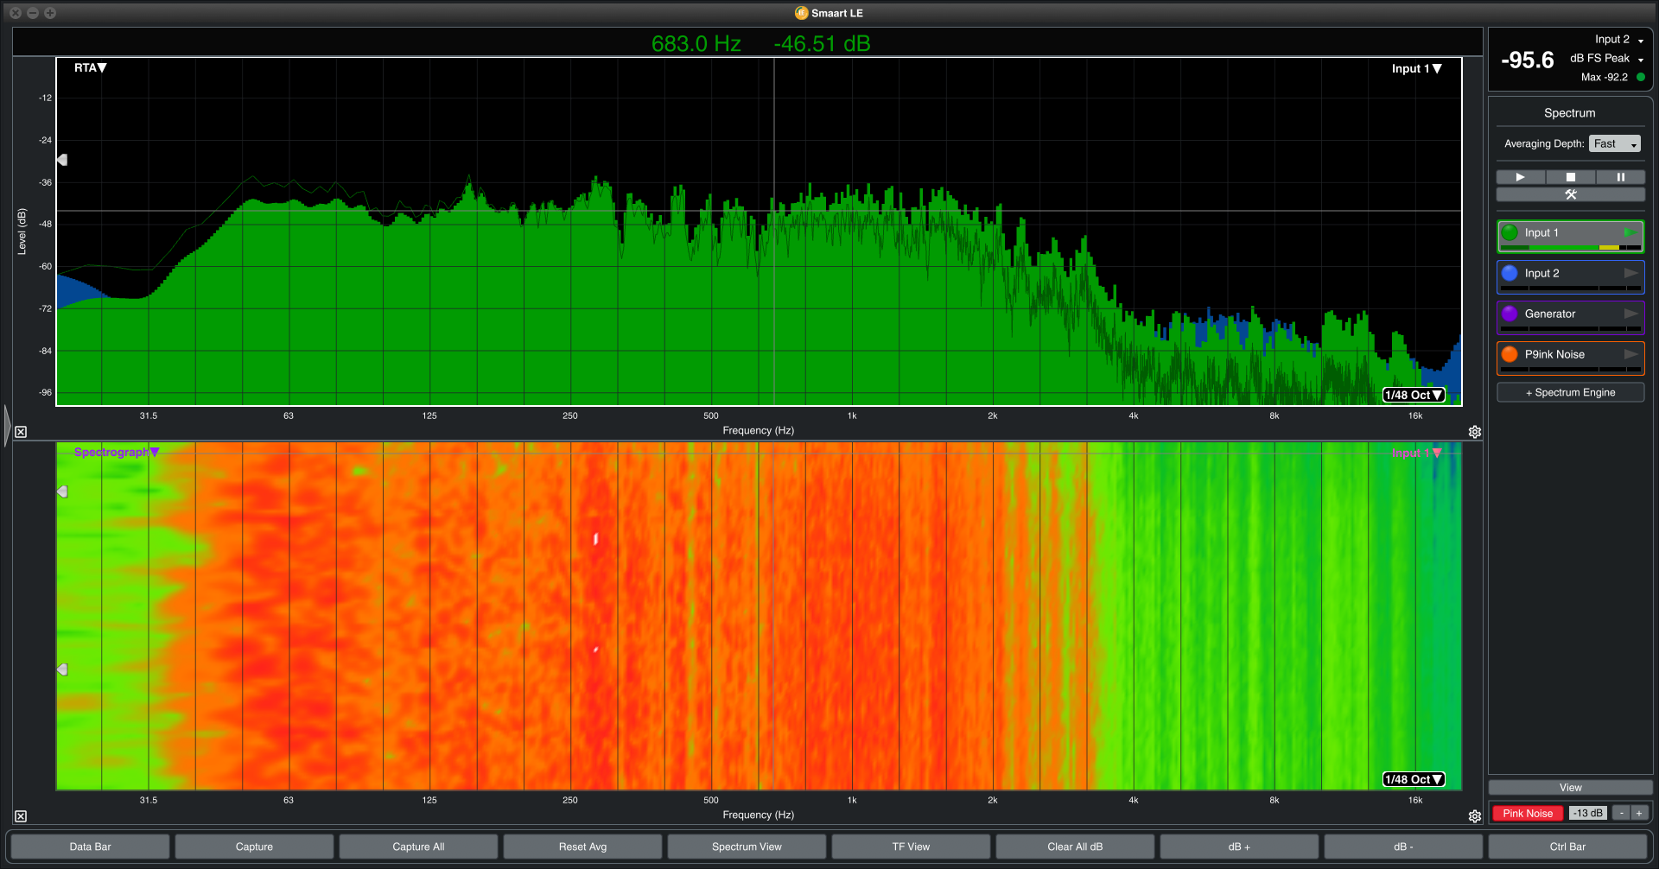
Task: Click the Ctrl Bar button
Action: (x=1567, y=847)
